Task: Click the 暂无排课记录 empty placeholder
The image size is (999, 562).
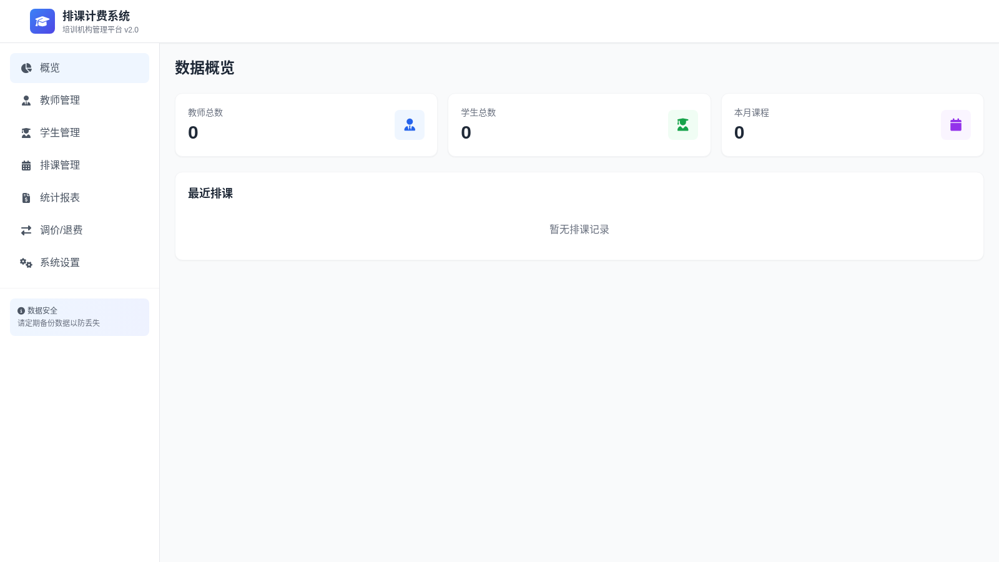Action: 579,230
